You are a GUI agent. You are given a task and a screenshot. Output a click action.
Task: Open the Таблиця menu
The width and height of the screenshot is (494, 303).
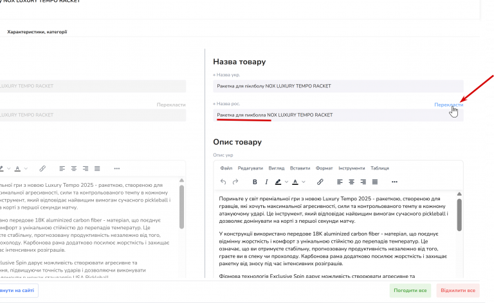(380, 168)
